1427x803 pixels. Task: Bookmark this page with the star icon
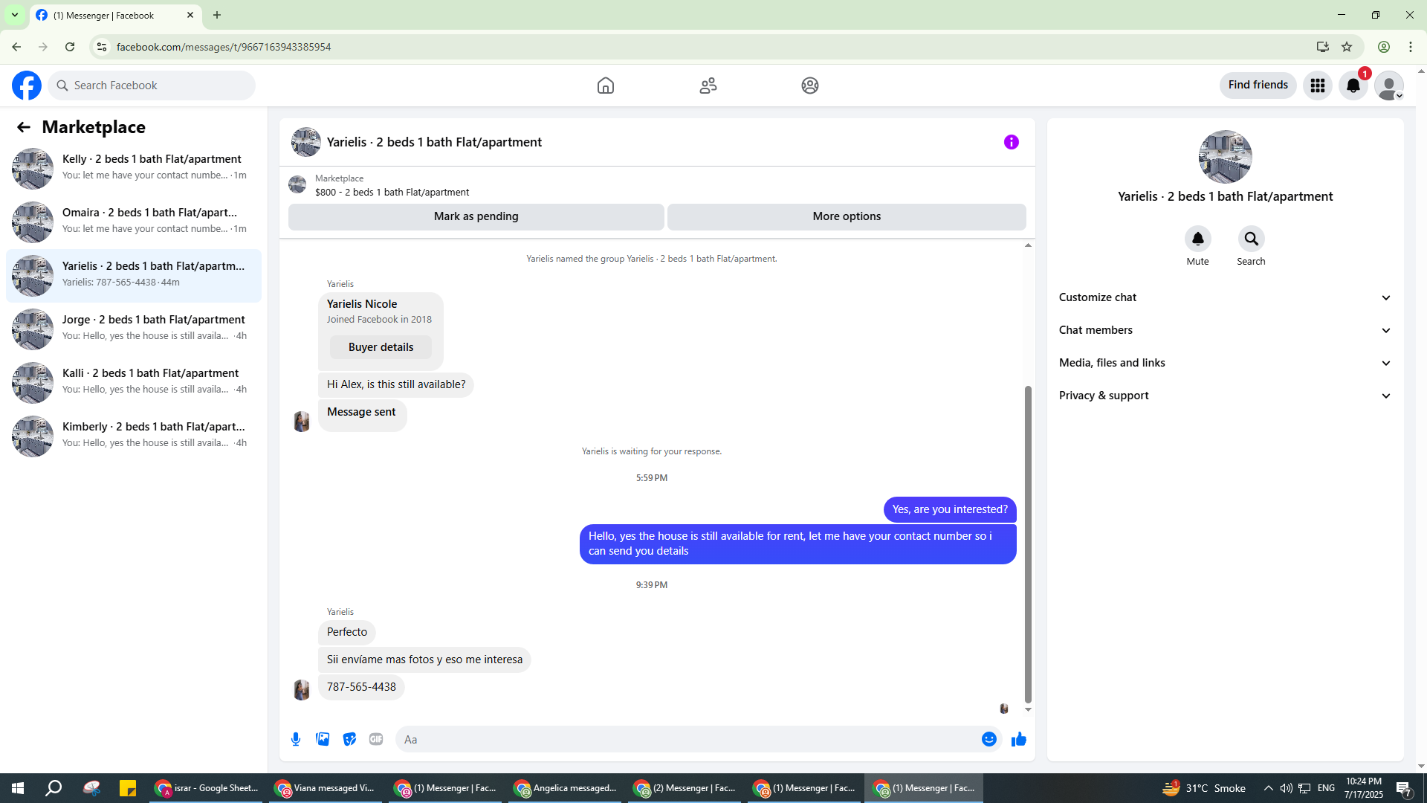1347,47
